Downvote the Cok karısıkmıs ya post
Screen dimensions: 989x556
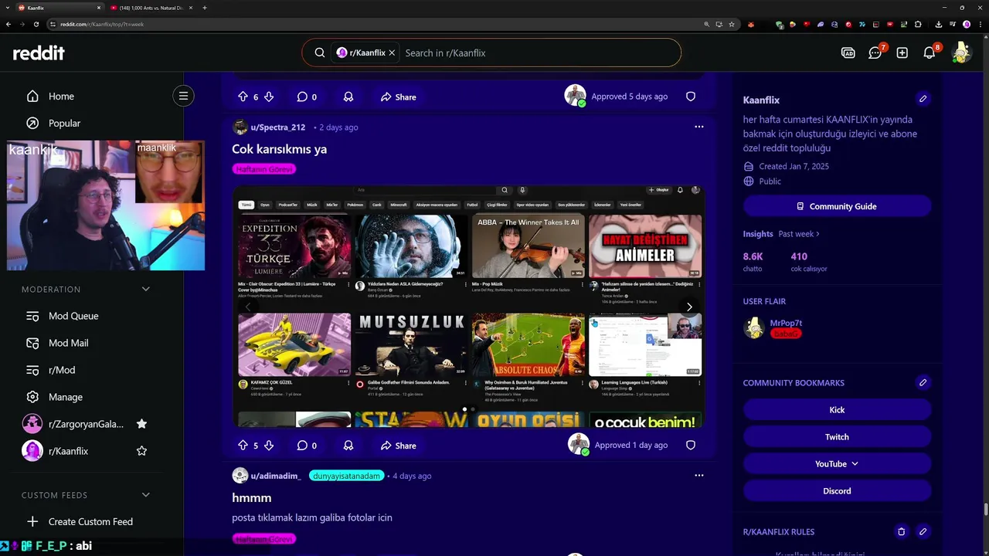[269, 446]
